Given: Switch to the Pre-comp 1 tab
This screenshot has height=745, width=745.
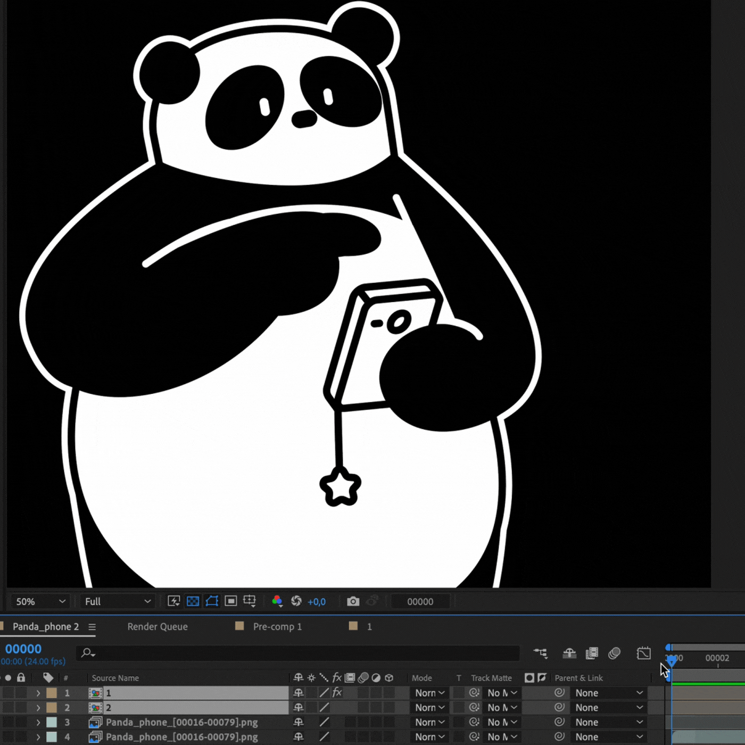Looking at the screenshot, I should [277, 626].
